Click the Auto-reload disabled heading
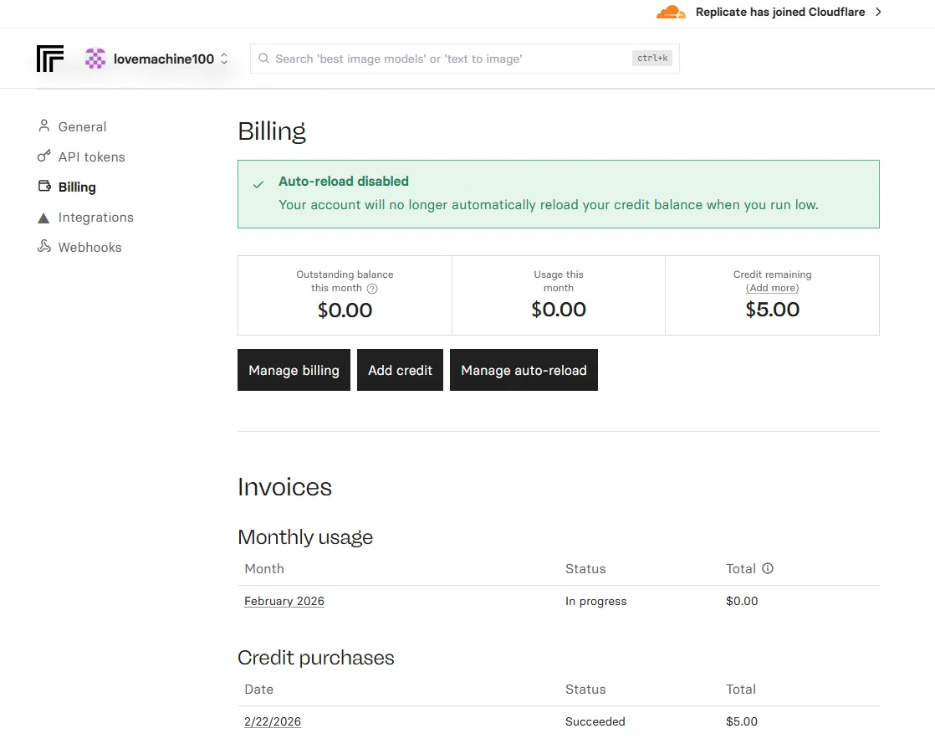 pyautogui.click(x=344, y=181)
